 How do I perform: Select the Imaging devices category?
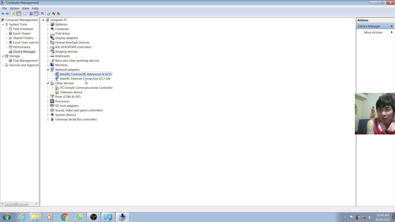66,51
